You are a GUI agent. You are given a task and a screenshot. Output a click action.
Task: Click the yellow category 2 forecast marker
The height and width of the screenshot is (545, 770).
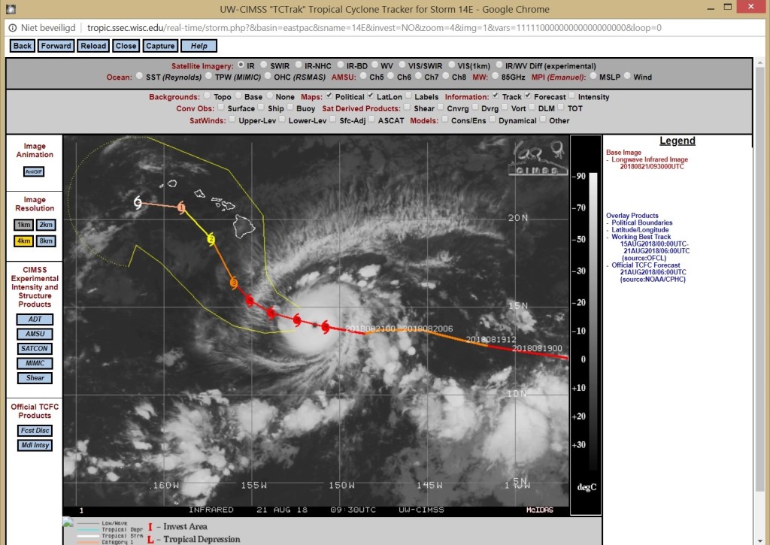click(x=211, y=239)
